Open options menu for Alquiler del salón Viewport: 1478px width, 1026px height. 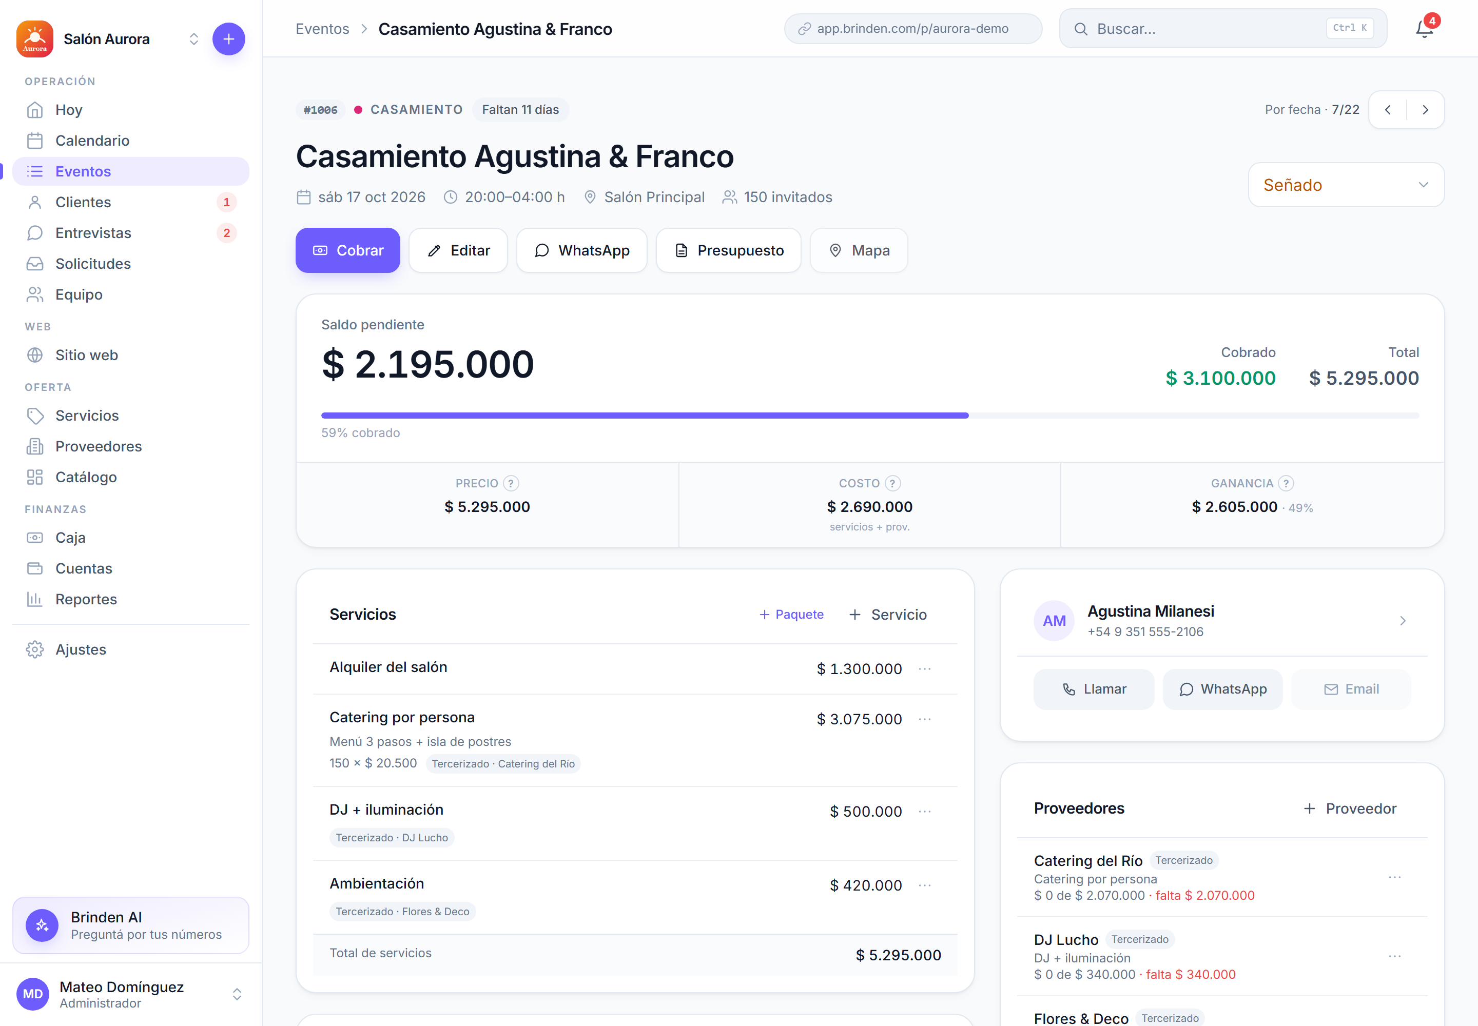925,668
